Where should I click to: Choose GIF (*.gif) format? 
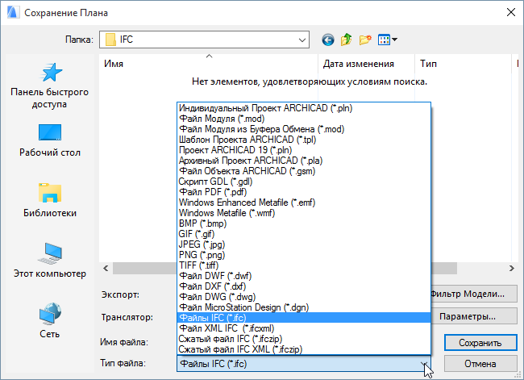click(304, 234)
